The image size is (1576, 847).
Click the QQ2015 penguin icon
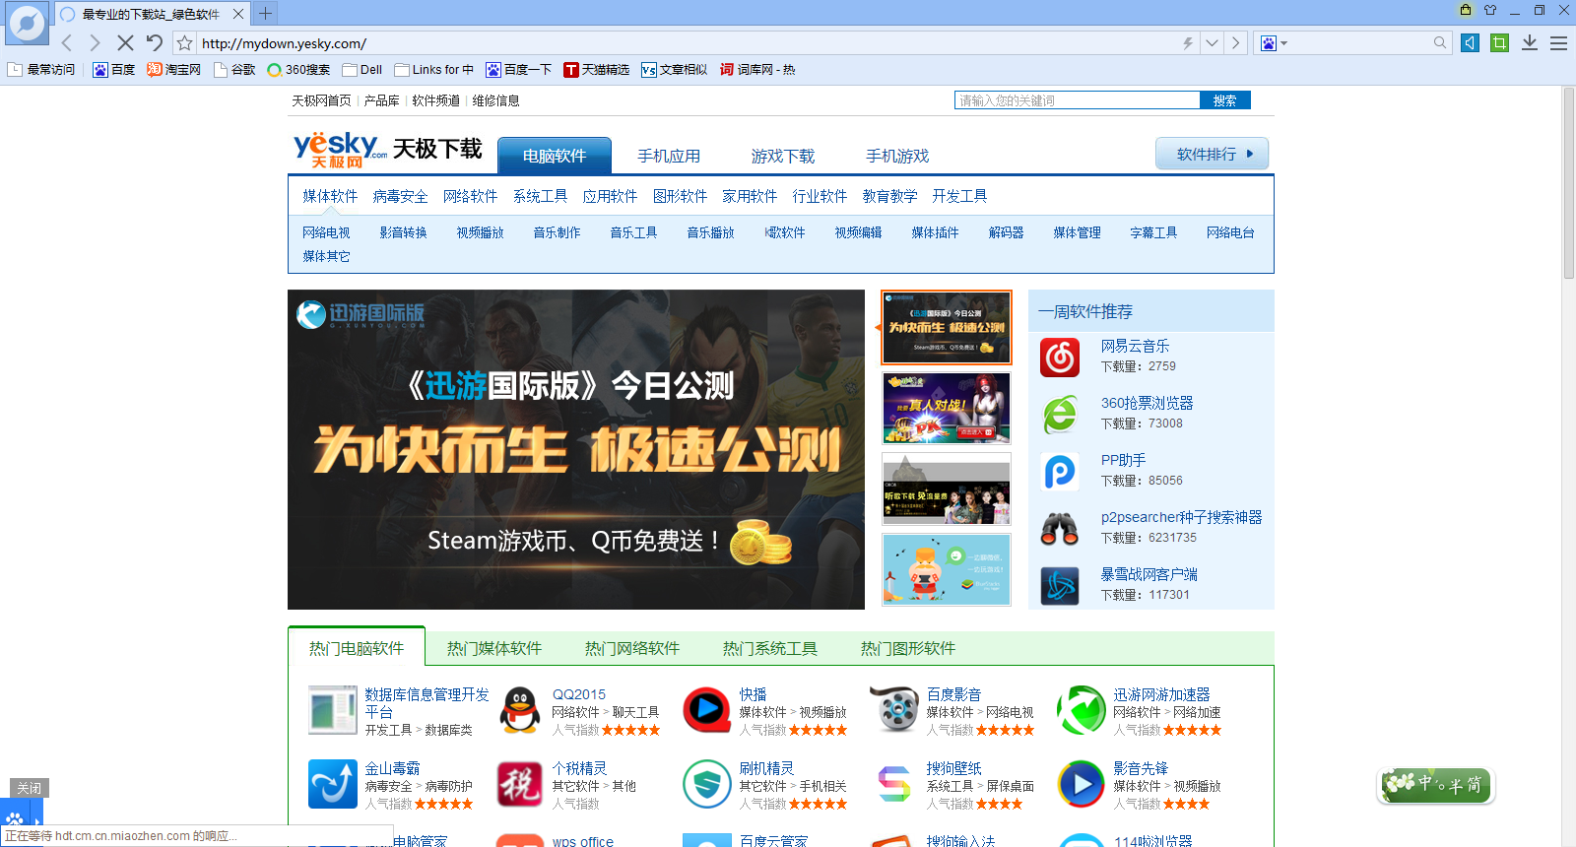[519, 710]
